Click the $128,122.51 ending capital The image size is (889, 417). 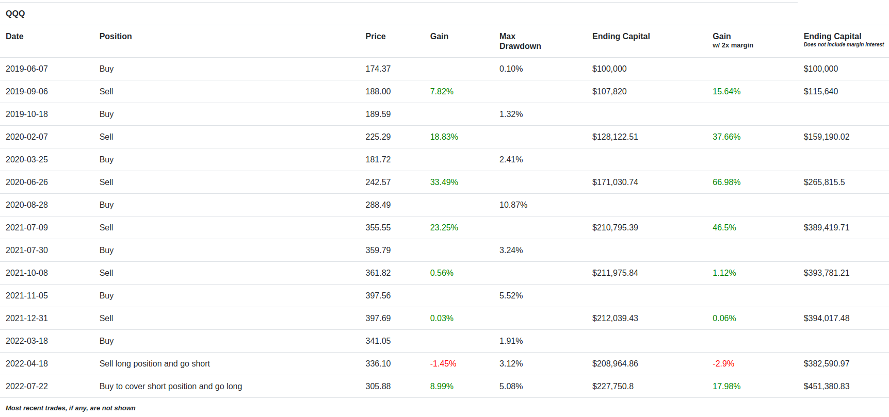(x=615, y=137)
